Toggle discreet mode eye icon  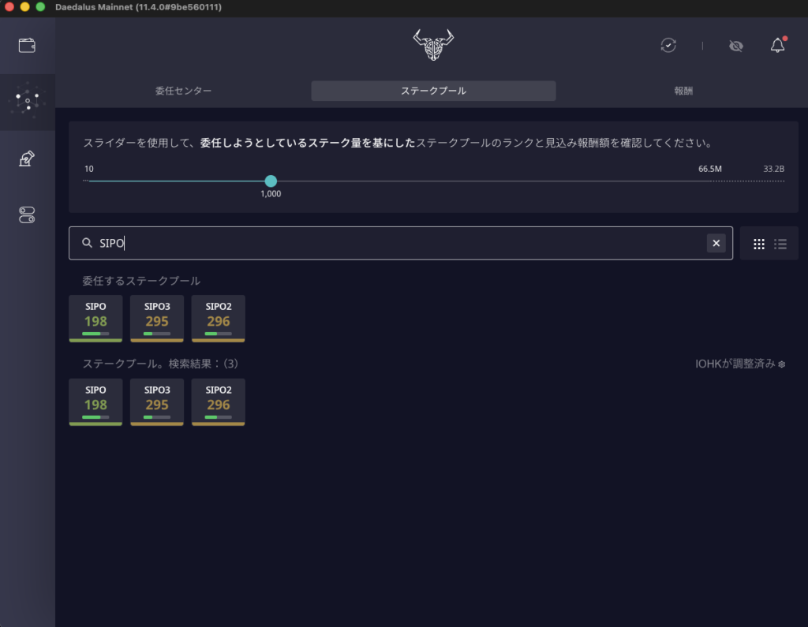coord(736,46)
